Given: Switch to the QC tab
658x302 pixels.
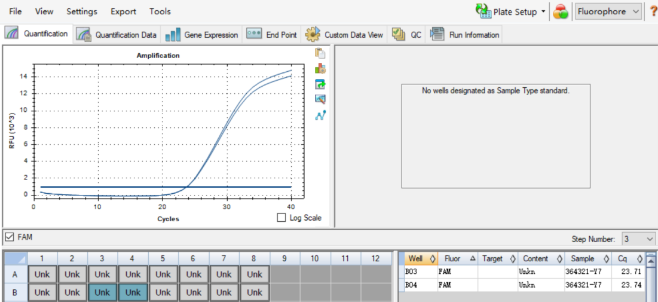Looking at the screenshot, I should 407,35.
